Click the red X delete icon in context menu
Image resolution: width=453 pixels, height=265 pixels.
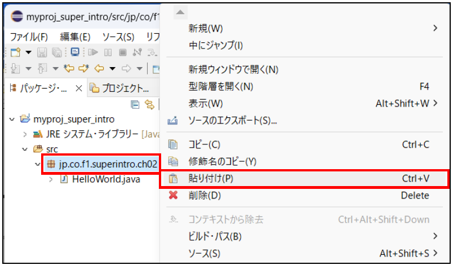tap(174, 196)
